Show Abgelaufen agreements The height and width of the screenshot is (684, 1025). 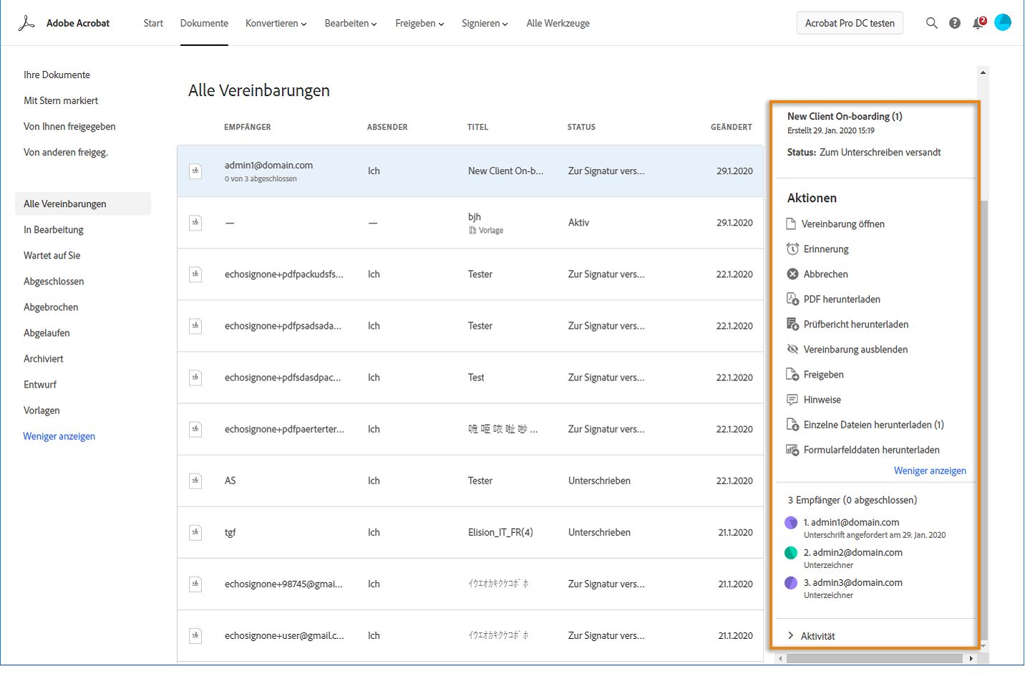coord(47,332)
